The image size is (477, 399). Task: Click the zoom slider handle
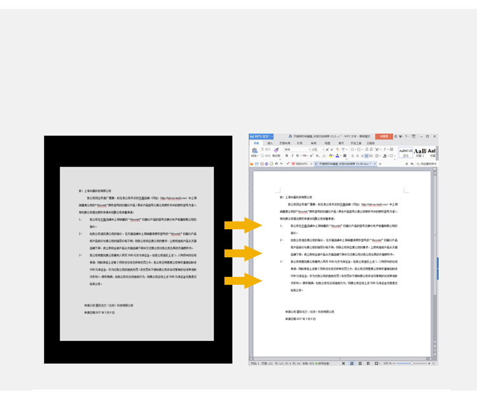[412, 363]
